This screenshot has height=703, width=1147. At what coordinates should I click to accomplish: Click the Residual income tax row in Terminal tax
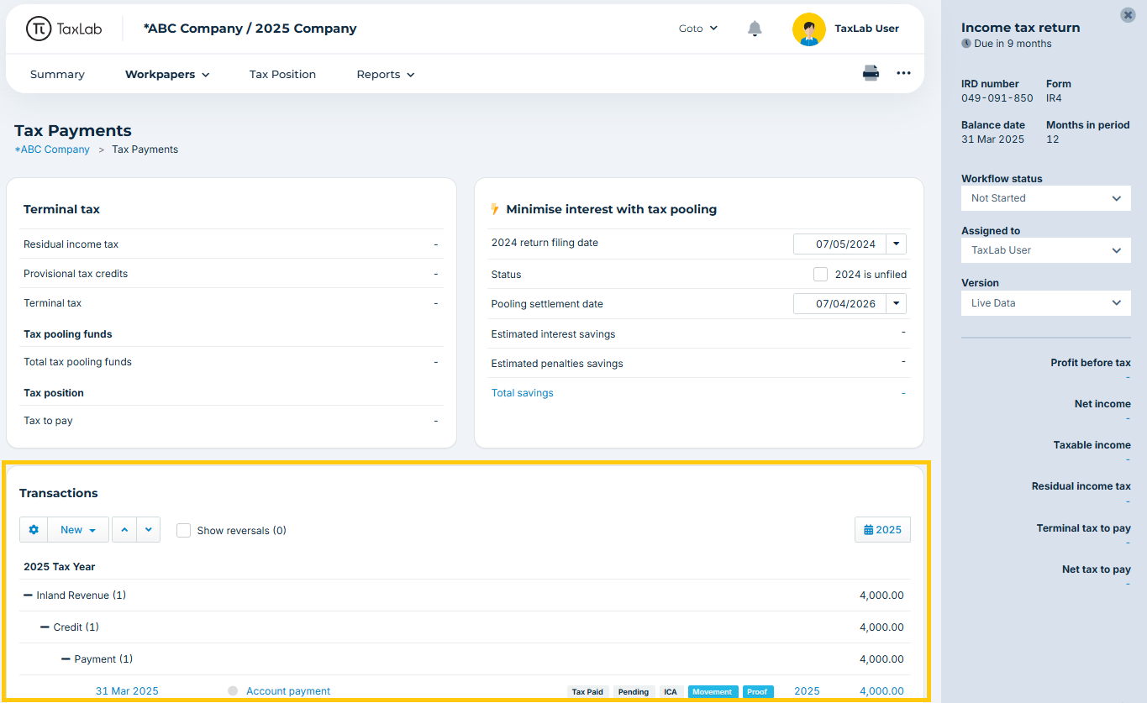231,244
